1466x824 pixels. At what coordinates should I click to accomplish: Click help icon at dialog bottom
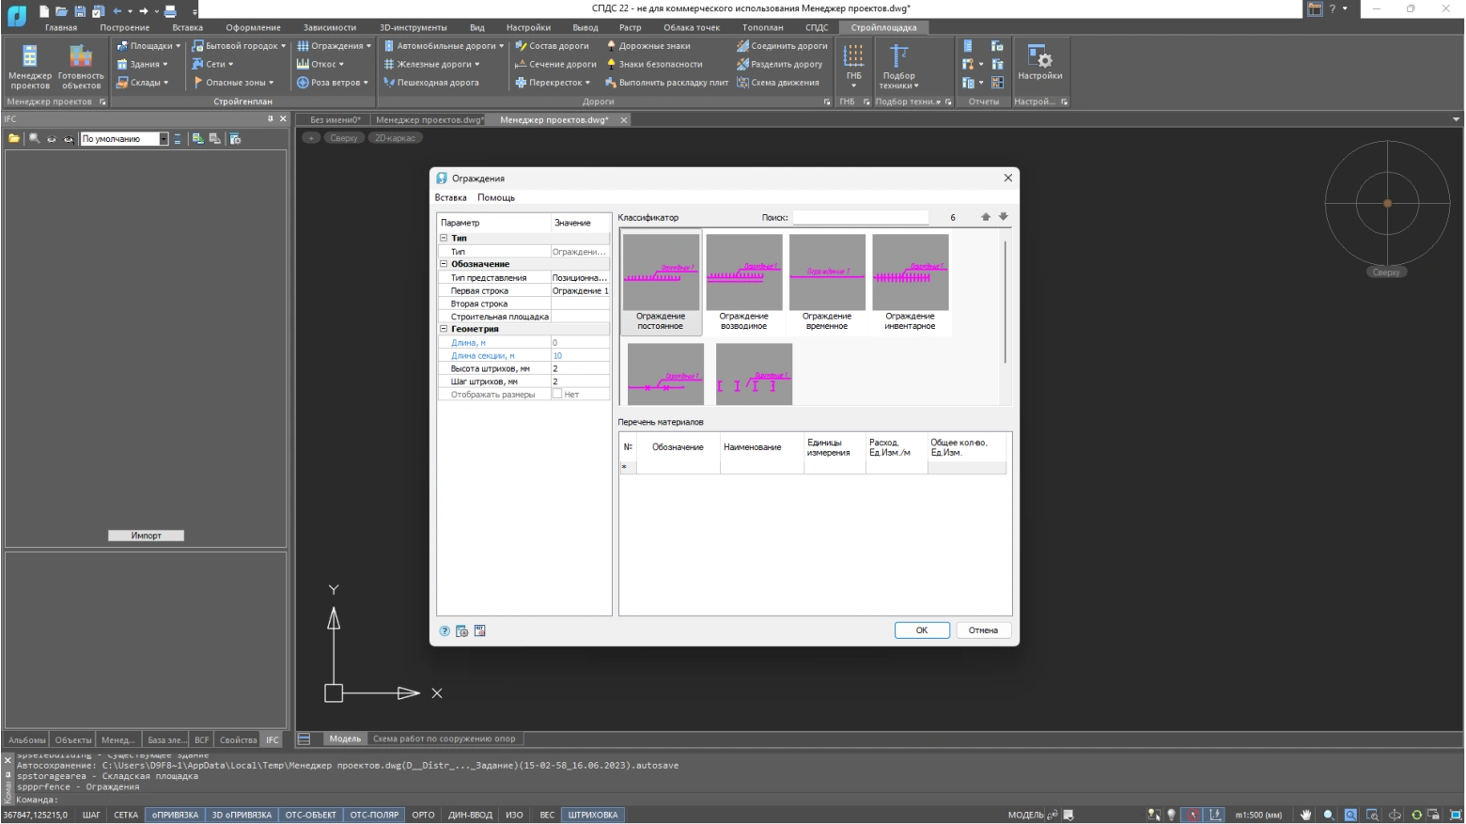(444, 631)
